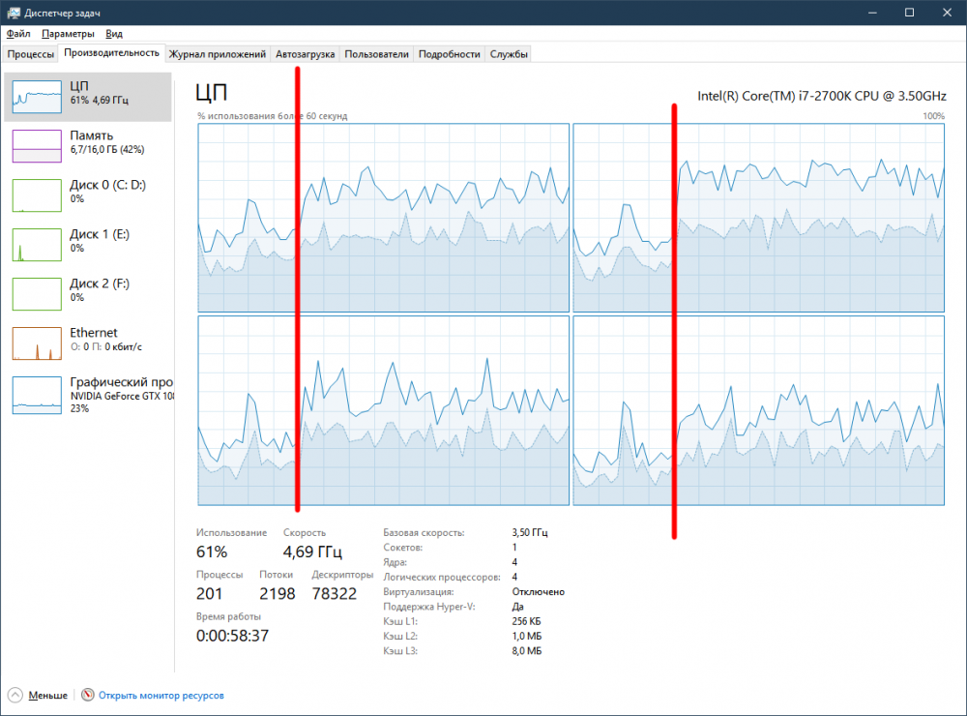Viewport: 967px width, 716px height.
Task: Open the Файл menu
Action: (17, 33)
